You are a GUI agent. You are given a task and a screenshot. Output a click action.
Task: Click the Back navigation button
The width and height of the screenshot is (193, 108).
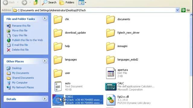point(9,2)
